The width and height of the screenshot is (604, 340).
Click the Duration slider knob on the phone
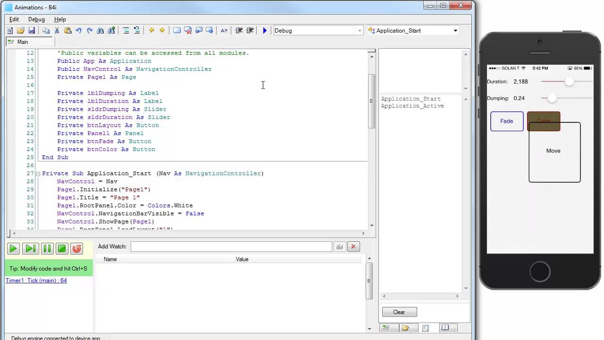(x=569, y=82)
